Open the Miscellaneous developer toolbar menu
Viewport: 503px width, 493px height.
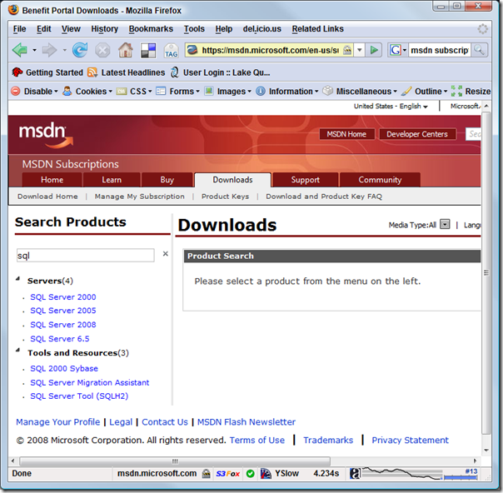coord(360,92)
